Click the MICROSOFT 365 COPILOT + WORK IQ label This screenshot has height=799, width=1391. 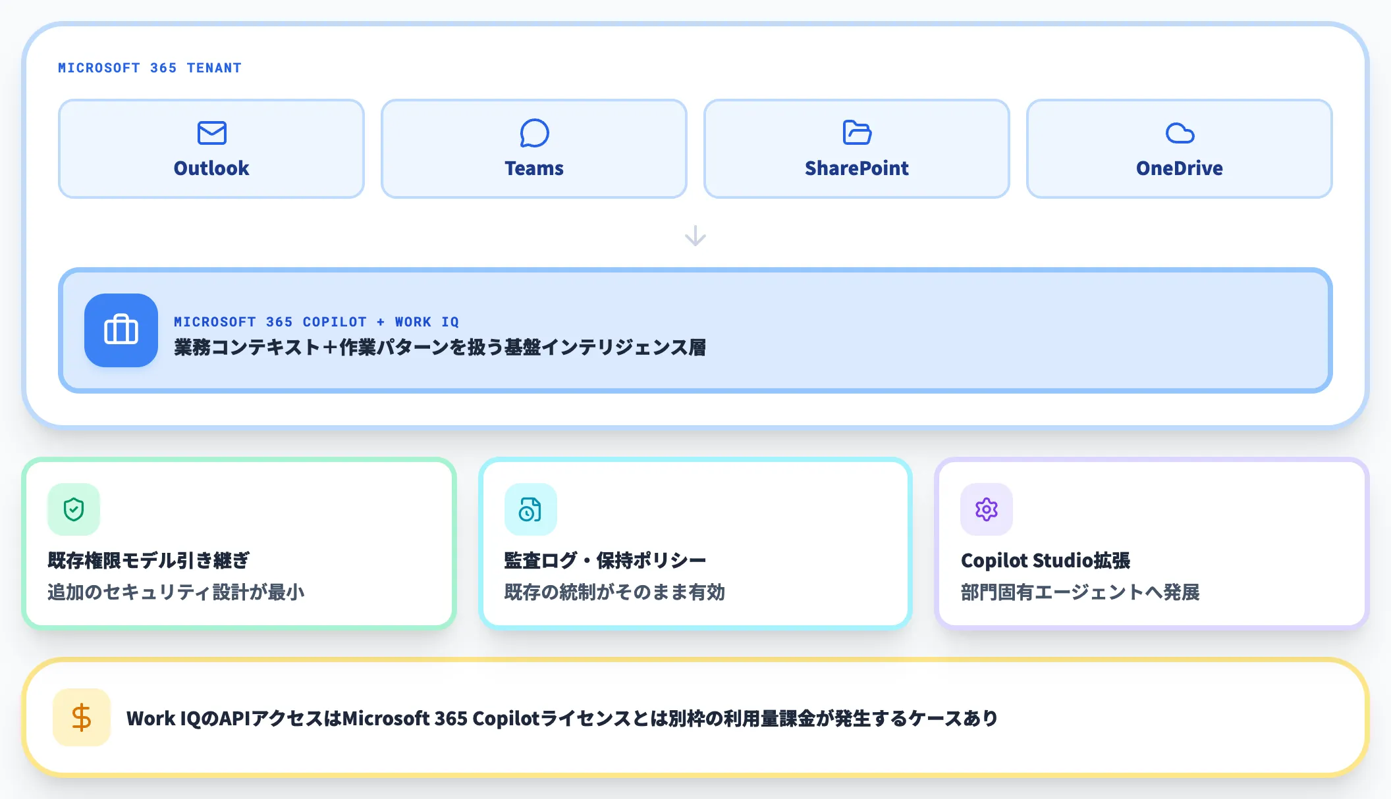[x=316, y=322]
